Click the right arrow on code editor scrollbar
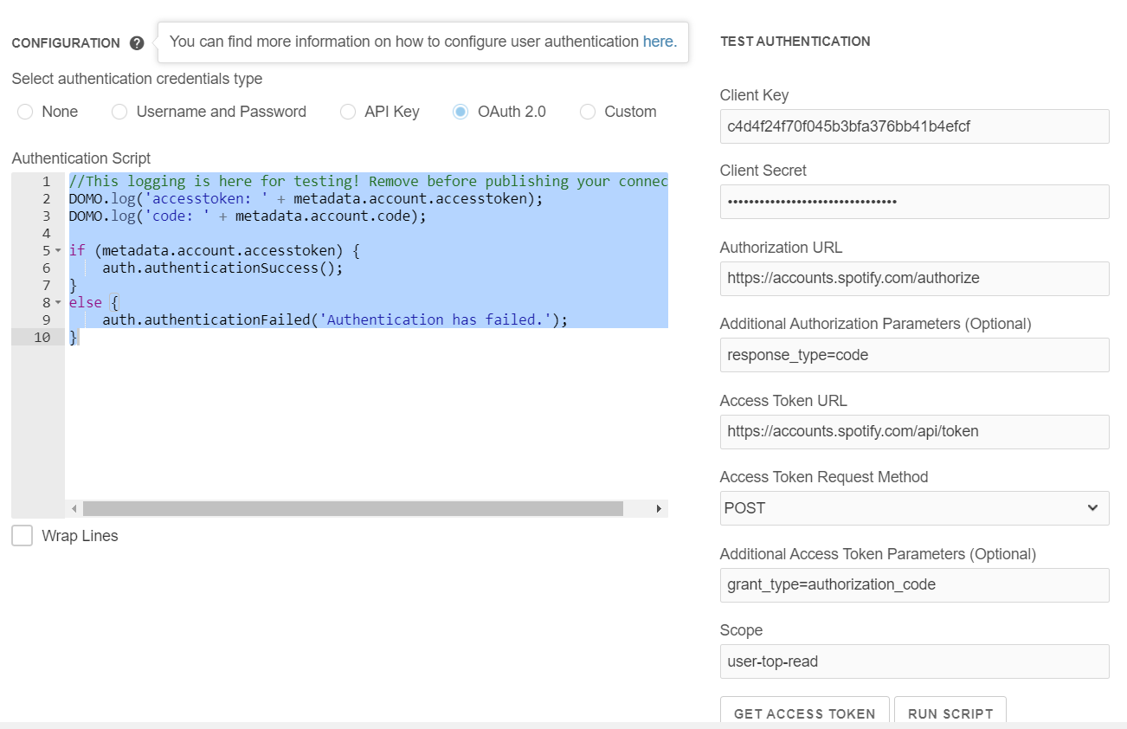 655,508
